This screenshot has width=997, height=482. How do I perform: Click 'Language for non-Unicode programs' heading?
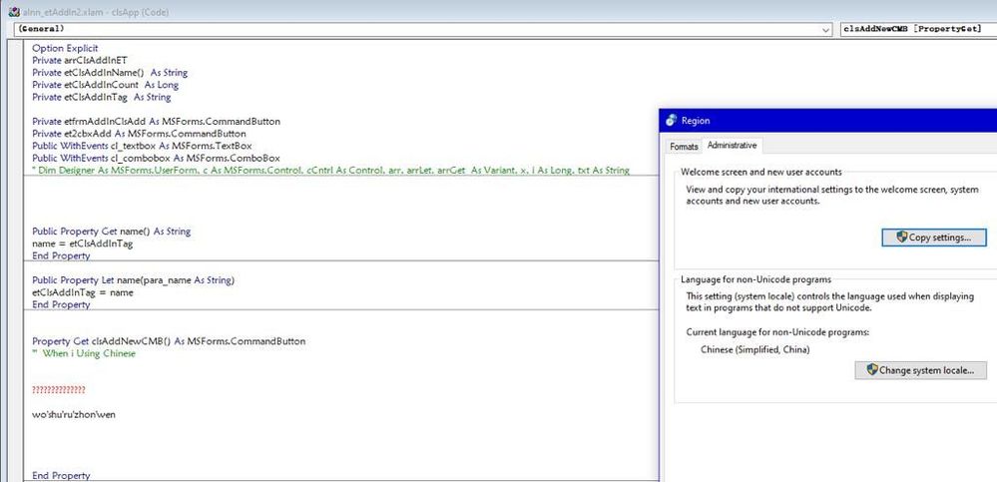[756, 279]
